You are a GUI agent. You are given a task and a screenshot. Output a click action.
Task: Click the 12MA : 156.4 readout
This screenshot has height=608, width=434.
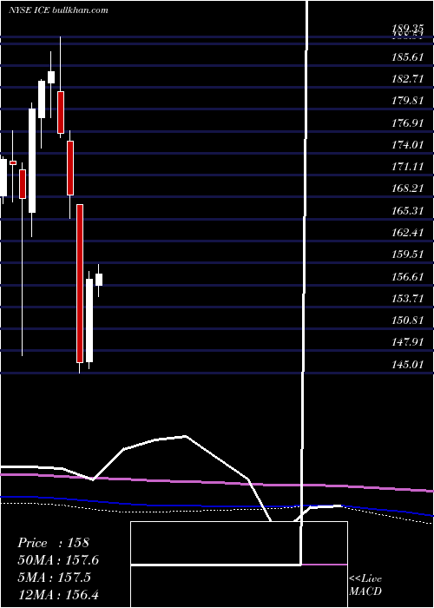click(x=60, y=594)
